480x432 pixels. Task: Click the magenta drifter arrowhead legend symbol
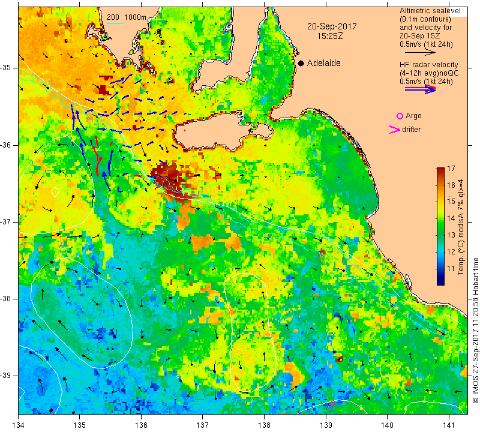point(395,130)
